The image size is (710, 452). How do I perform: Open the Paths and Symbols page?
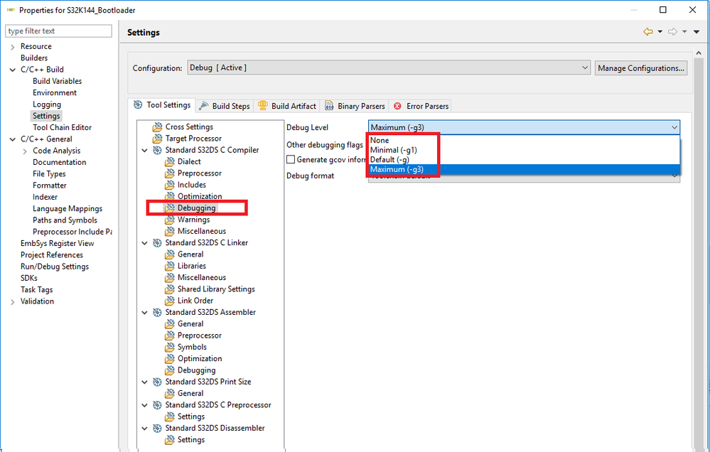(65, 220)
